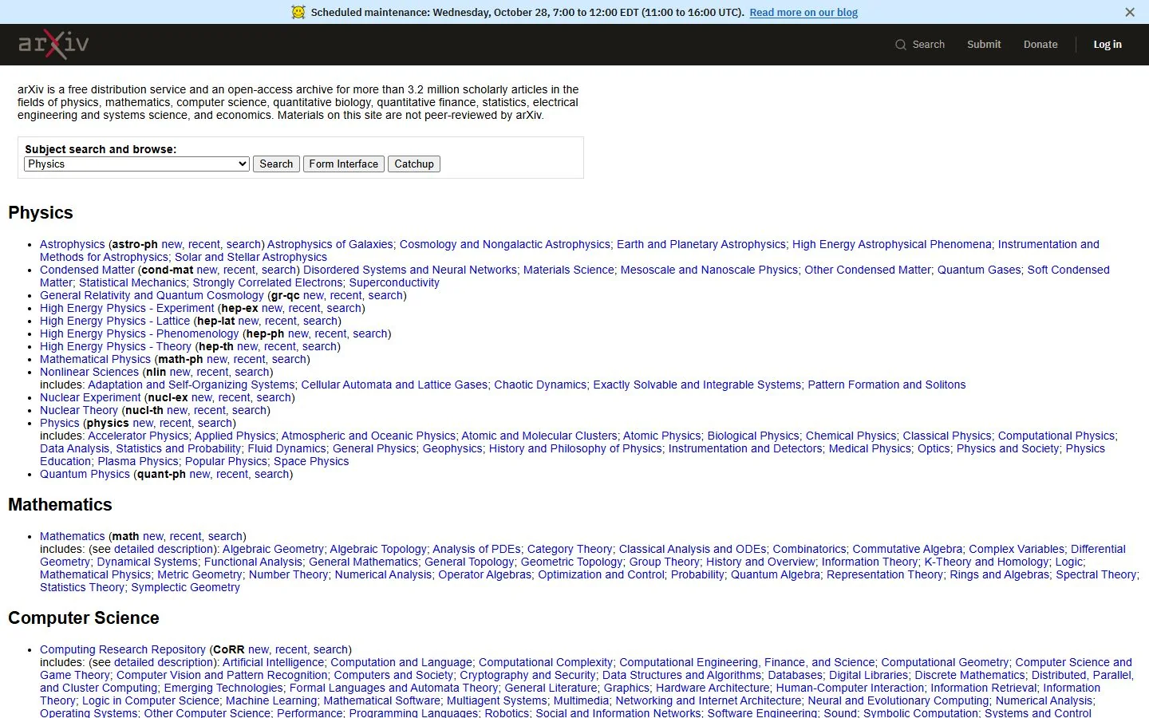This screenshot has width=1149, height=718.
Task: Click Log in in the header
Action: (x=1108, y=45)
